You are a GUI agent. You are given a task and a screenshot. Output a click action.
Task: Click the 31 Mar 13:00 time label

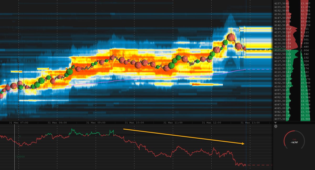click(x=250, y=123)
